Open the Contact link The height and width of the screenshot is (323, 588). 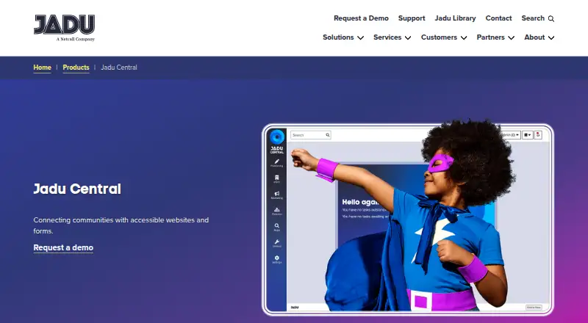coord(498,18)
